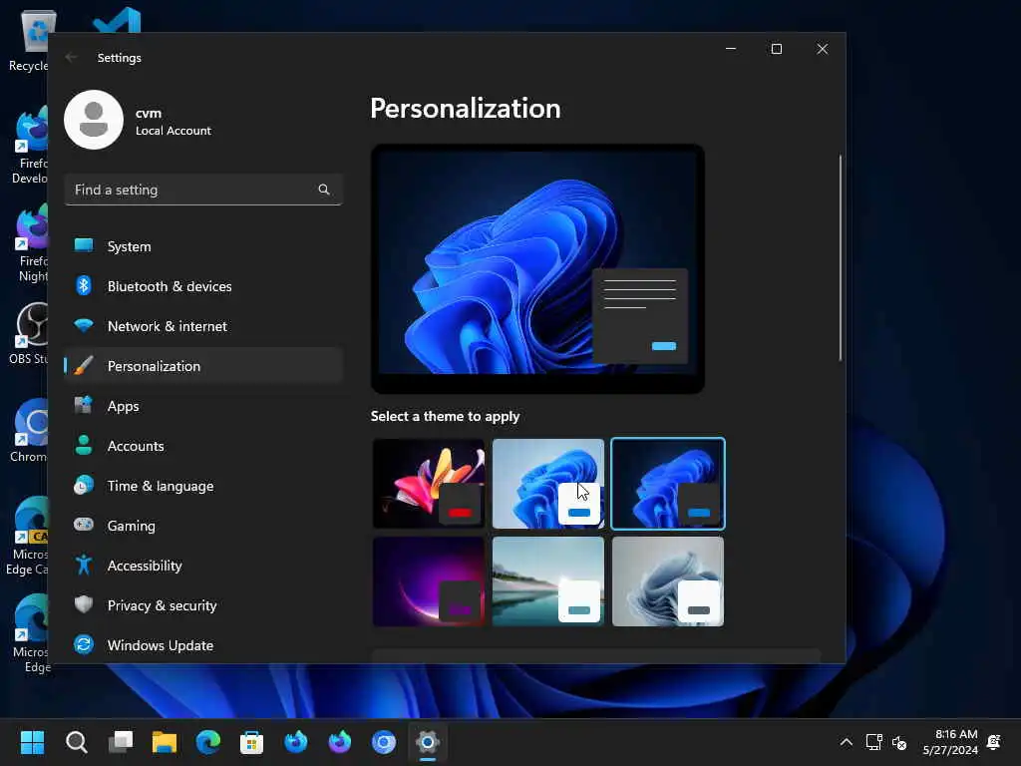Screen dimensions: 1021x766
Task: Open File Explorer from taskbar
Action: [165, 742]
